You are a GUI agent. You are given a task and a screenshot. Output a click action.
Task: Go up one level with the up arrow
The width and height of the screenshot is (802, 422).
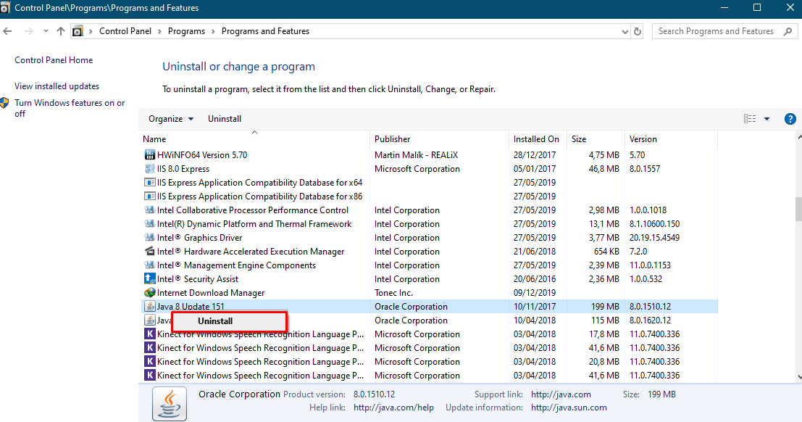60,31
